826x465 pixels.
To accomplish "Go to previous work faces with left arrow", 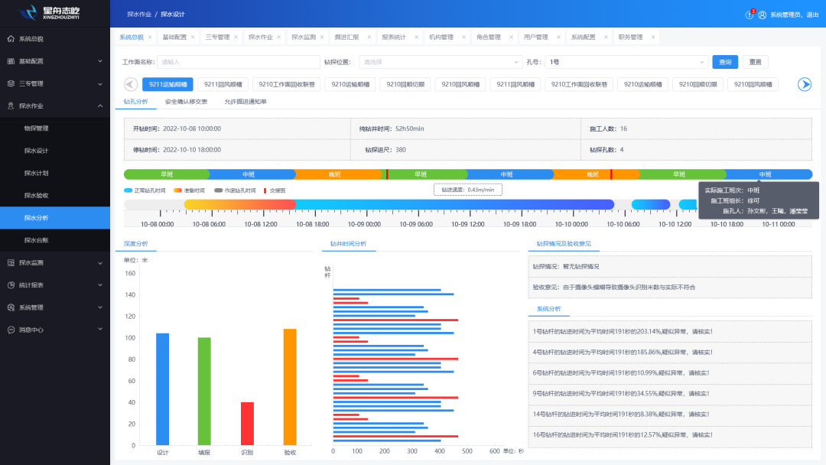I will (131, 84).
